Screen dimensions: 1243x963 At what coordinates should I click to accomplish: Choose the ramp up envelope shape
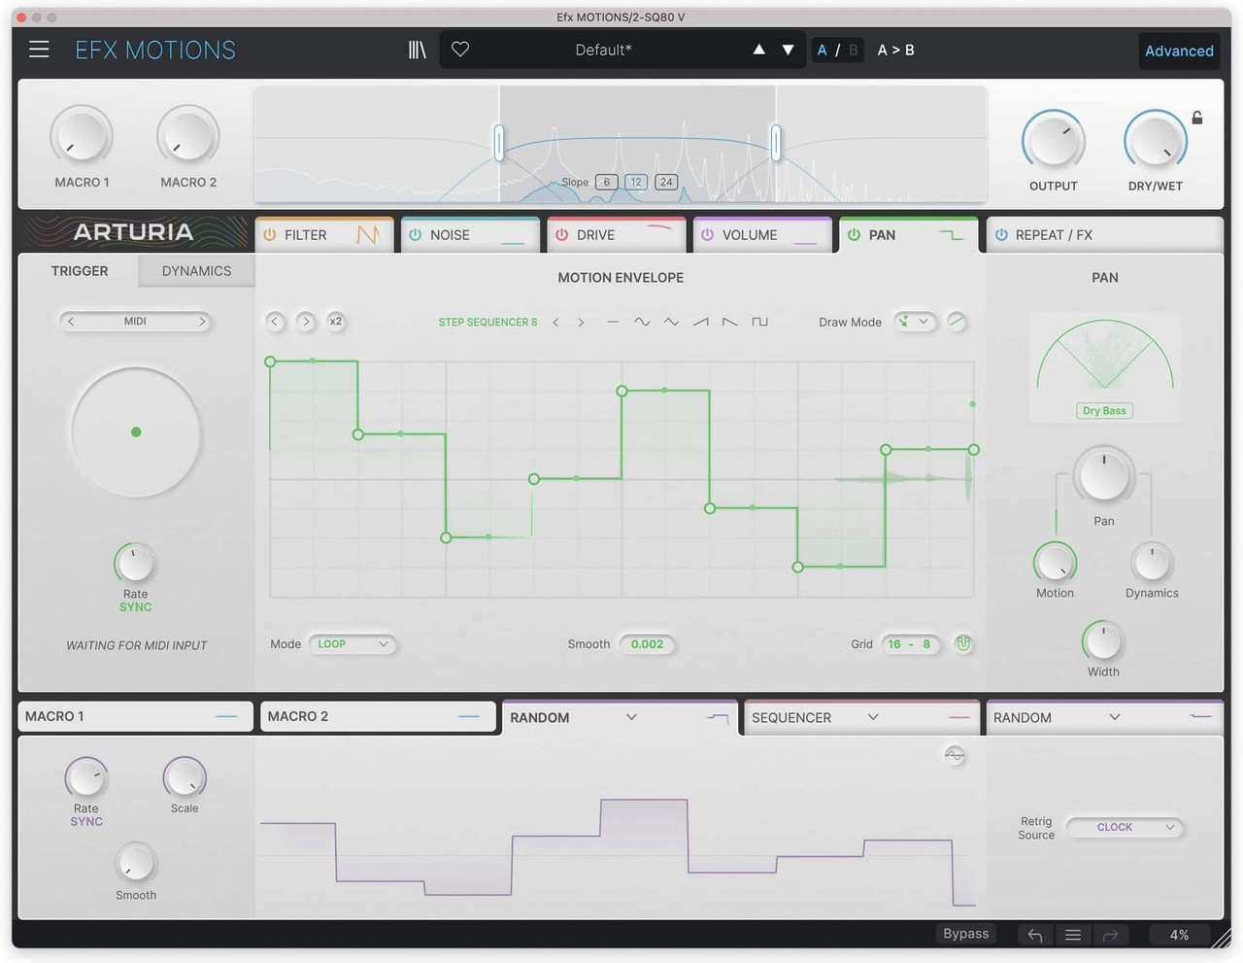(700, 322)
